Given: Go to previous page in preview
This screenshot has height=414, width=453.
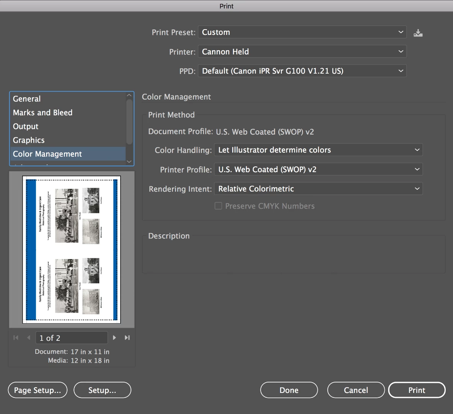Looking at the screenshot, I should pyautogui.click(x=28, y=337).
